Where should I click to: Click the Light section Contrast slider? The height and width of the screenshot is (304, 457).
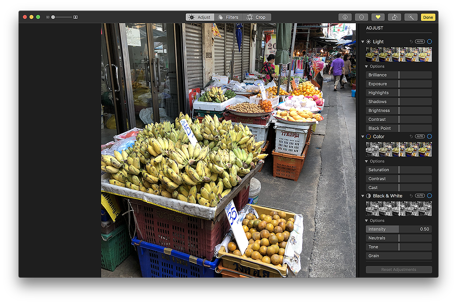[399, 119]
